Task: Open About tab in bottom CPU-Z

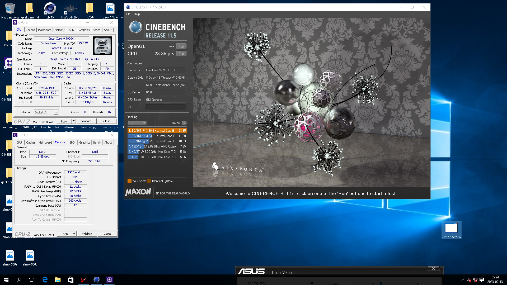Action: (x=108, y=142)
